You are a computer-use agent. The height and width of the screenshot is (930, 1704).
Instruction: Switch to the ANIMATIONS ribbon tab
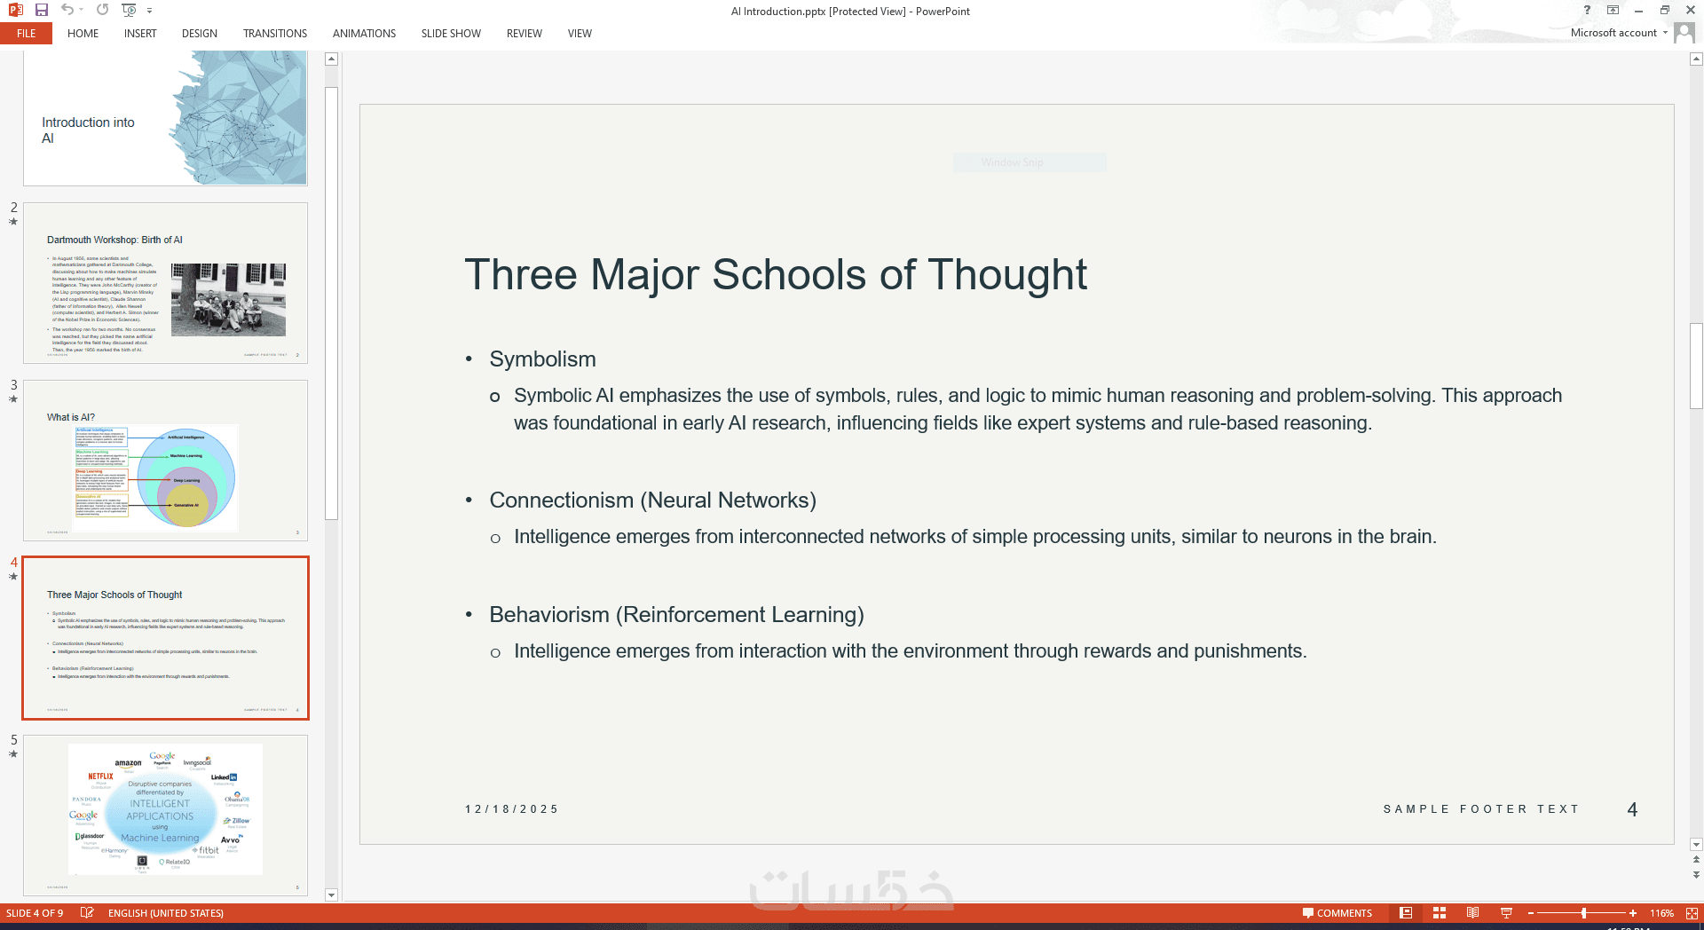point(365,34)
